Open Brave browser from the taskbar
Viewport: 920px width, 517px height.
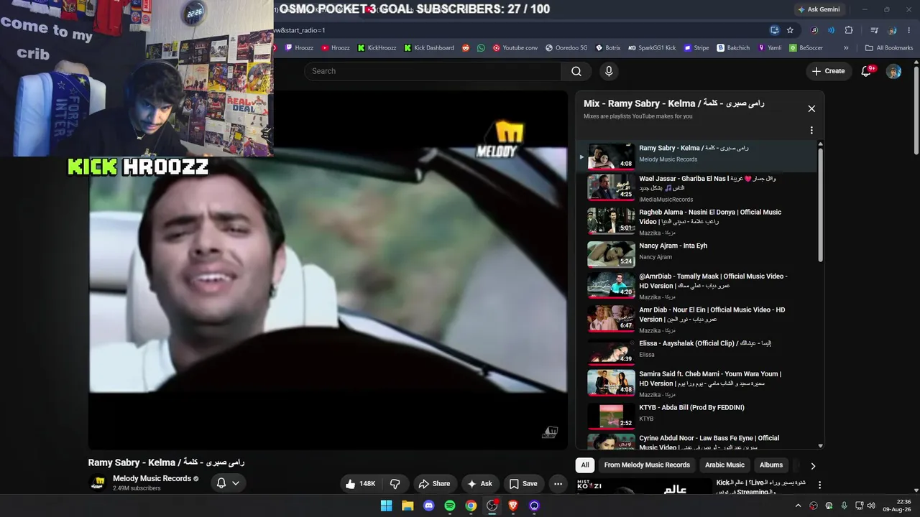(x=513, y=506)
